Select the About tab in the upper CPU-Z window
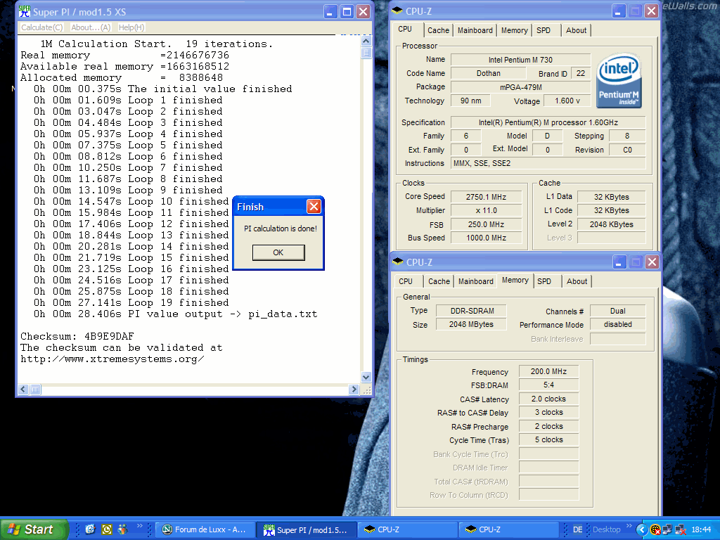The height and width of the screenshot is (540, 720). point(576,30)
